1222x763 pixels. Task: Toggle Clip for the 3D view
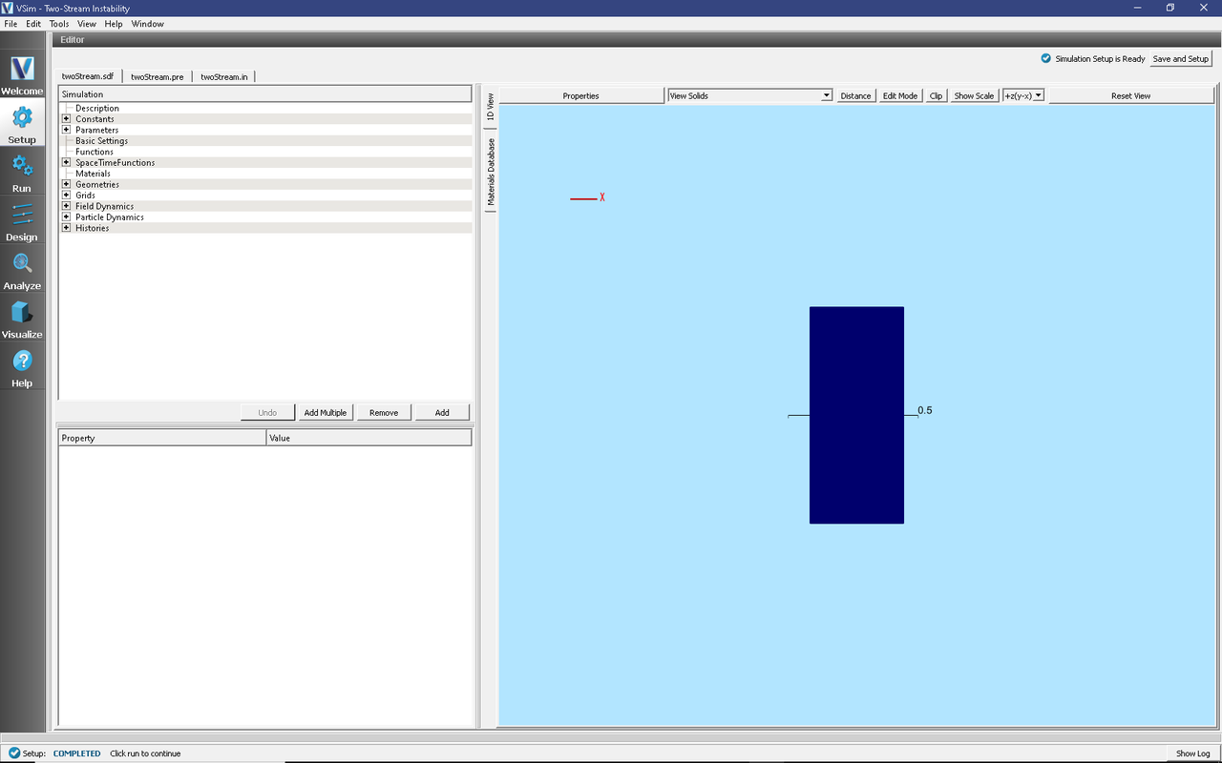tap(936, 94)
